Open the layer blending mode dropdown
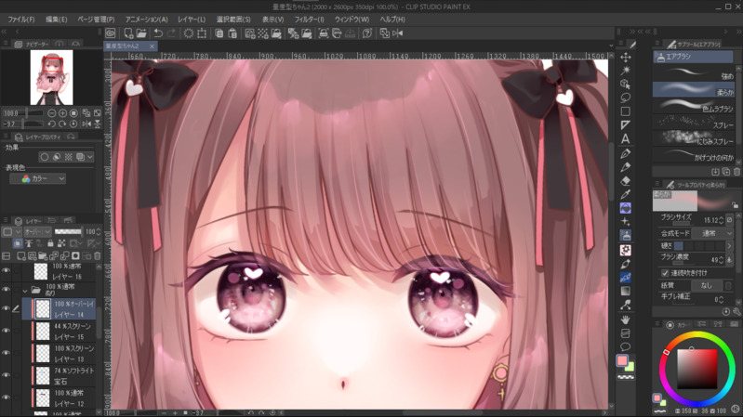This screenshot has width=743, height=417. tap(37, 232)
